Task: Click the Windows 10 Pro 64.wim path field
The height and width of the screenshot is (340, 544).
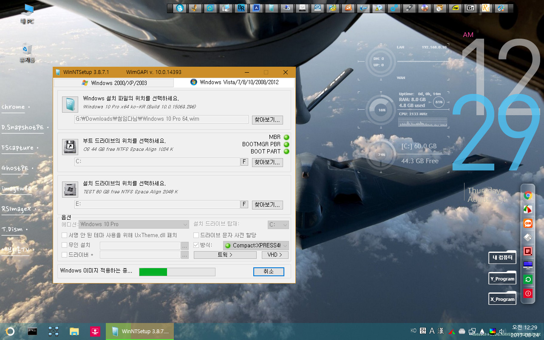Action: pos(161,119)
